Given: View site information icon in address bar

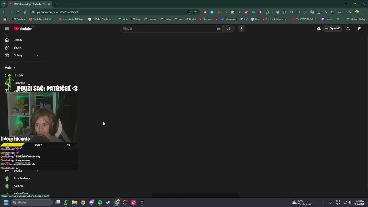Looking at the screenshot, I should coord(33,12).
